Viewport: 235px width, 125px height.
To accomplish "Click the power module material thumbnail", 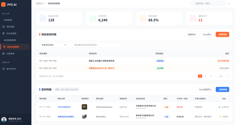I will click(84, 116).
